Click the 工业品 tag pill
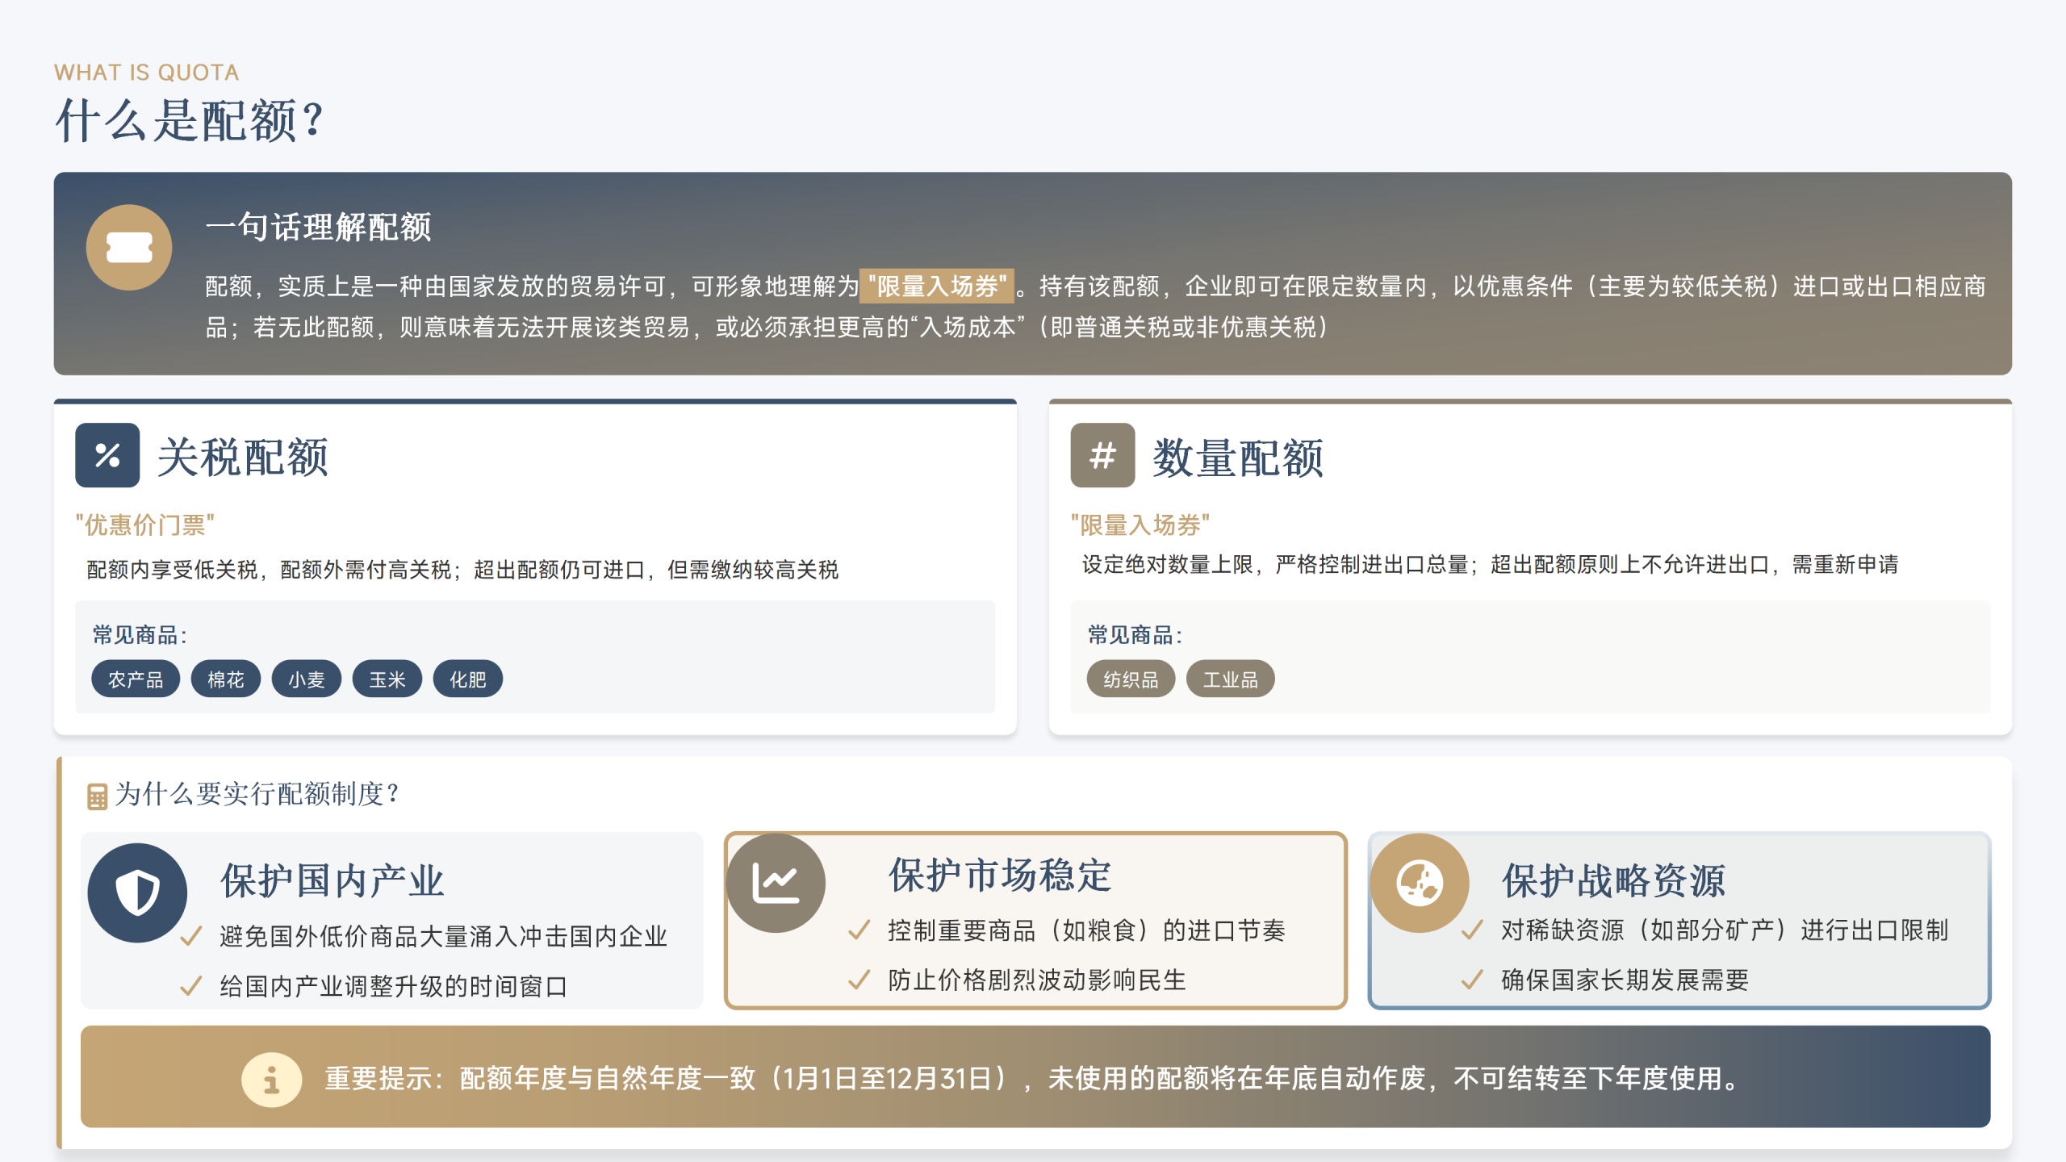 pos(1230,679)
